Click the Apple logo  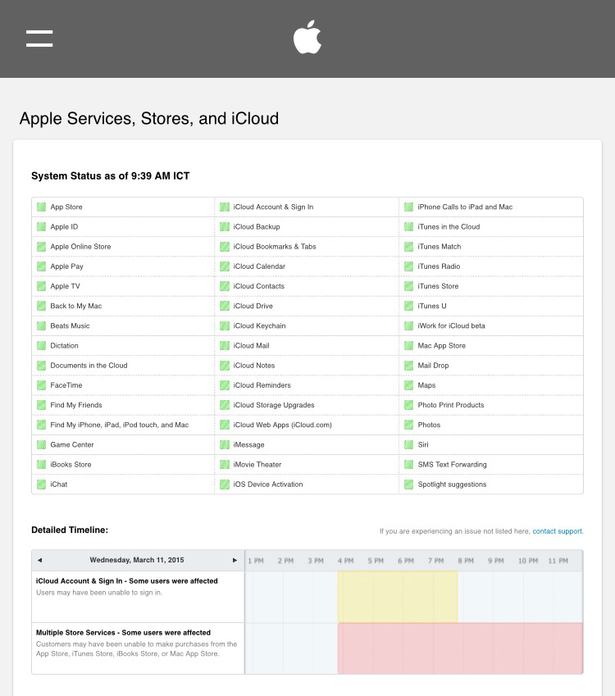tap(307, 37)
